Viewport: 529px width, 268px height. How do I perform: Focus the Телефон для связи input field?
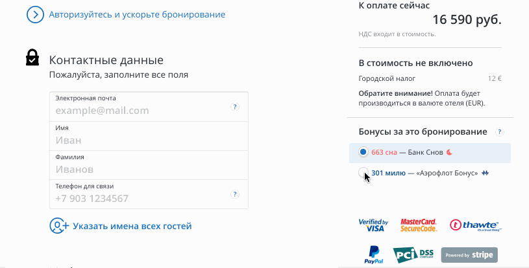[x=140, y=198]
